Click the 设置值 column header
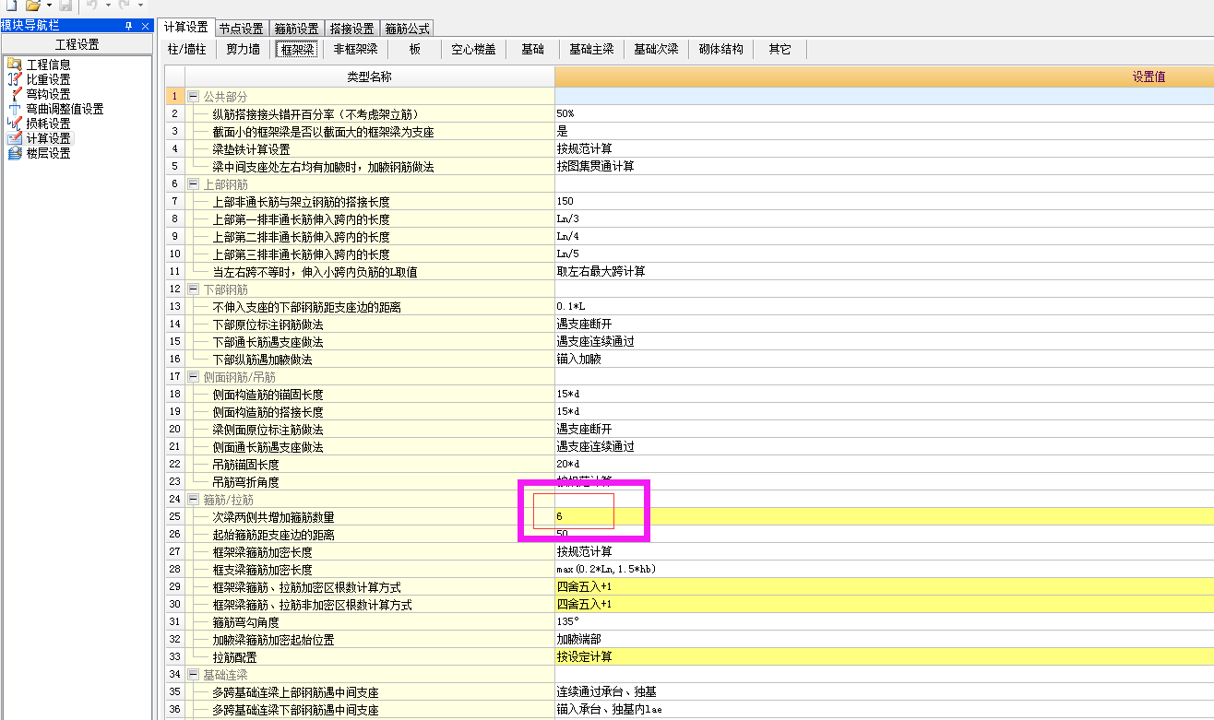This screenshot has height=720, width=1214. 885,77
